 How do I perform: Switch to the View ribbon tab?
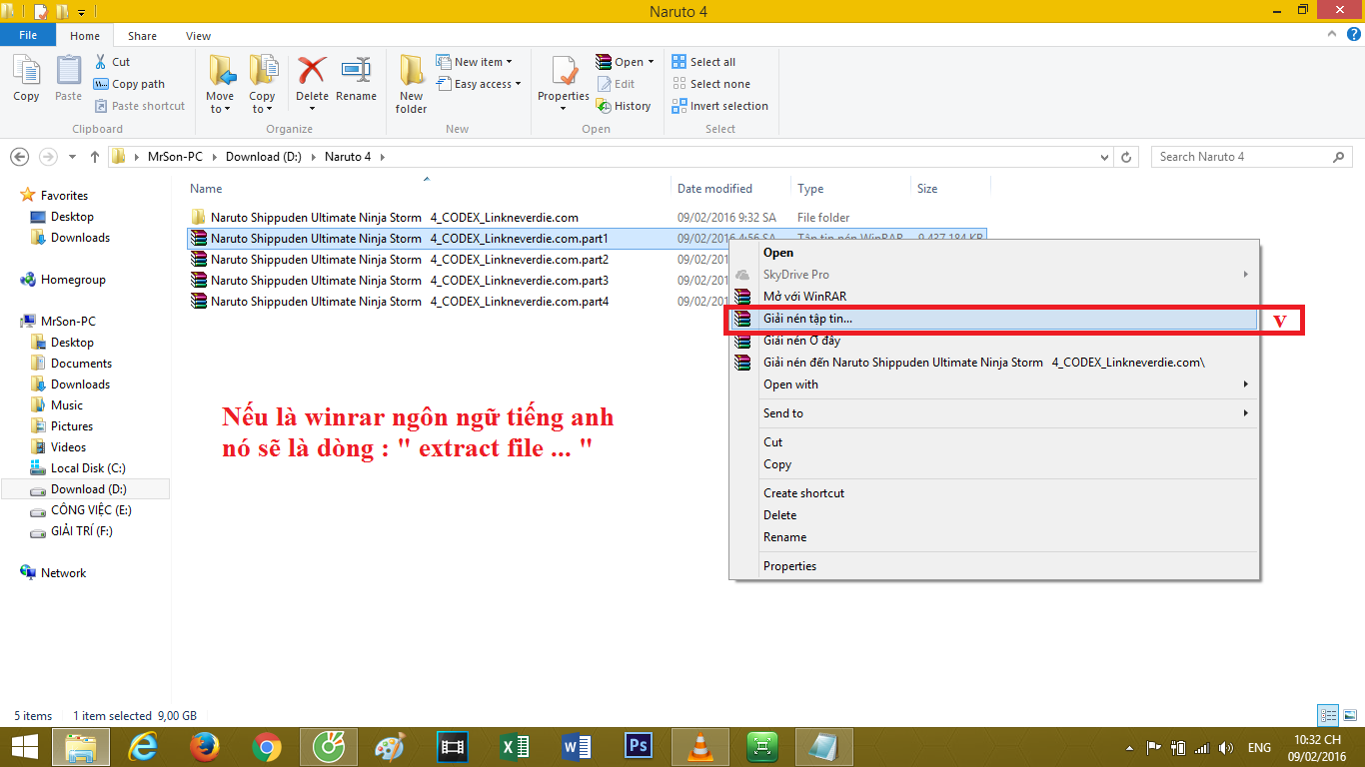click(x=198, y=36)
